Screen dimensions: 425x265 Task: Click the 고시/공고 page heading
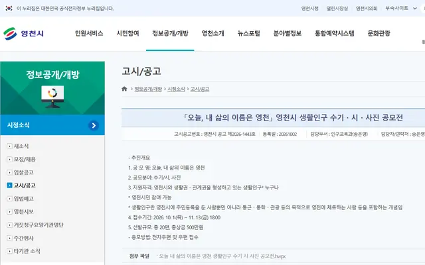click(x=141, y=72)
